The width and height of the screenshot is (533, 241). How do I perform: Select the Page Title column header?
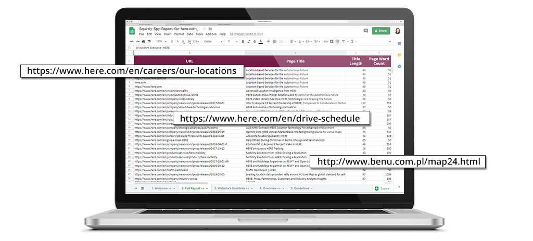(296, 61)
